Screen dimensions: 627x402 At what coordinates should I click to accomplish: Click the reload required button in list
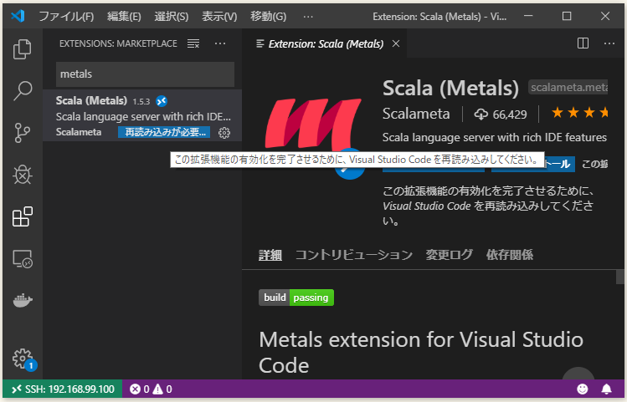click(164, 132)
